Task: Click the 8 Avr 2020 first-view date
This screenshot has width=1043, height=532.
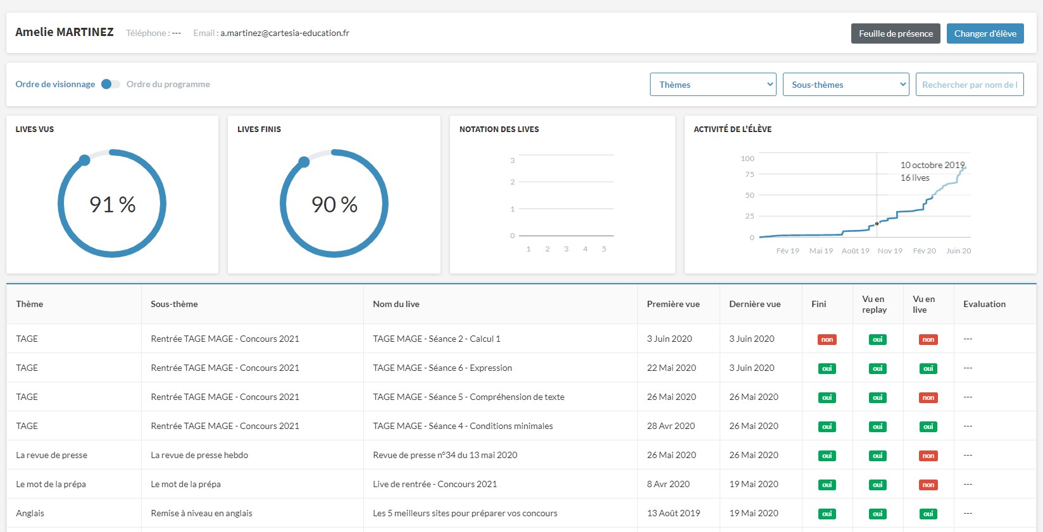Action: pos(668,484)
